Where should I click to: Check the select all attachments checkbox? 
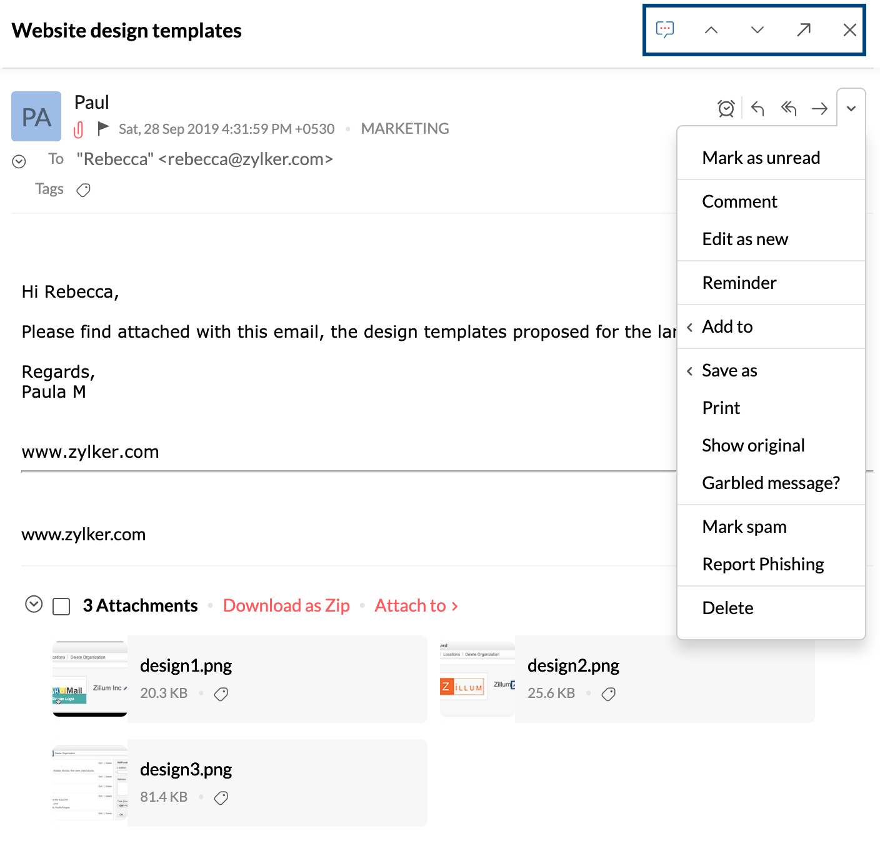click(61, 607)
